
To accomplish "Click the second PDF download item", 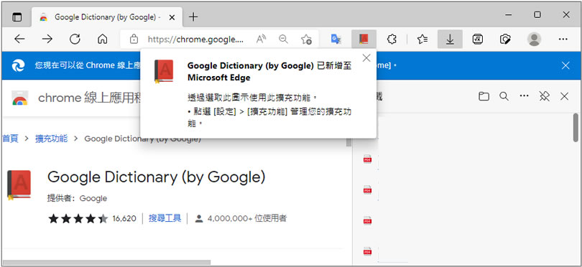I will click(x=367, y=190).
